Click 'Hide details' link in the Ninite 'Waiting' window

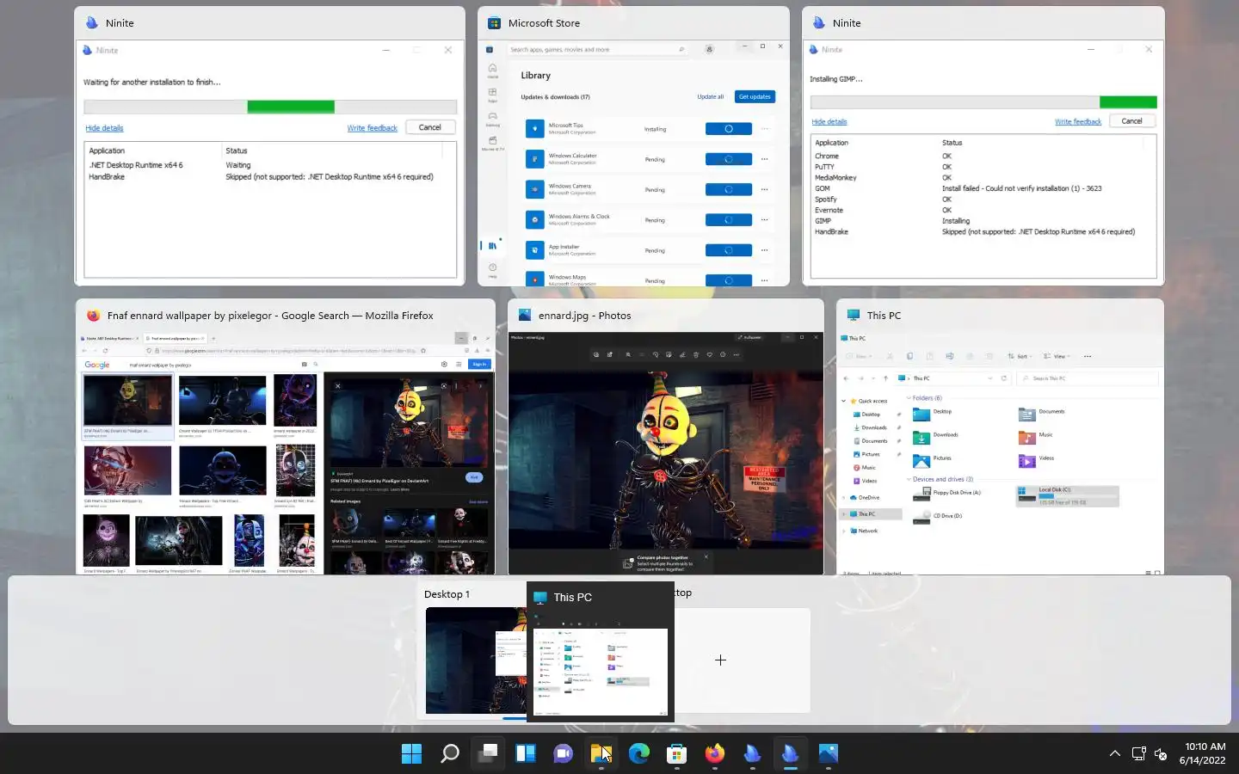coord(104,128)
